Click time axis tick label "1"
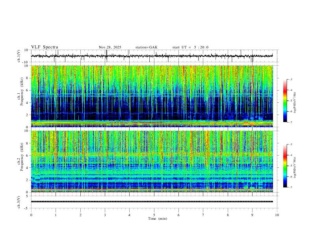 pyautogui.click(x=56, y=215)
